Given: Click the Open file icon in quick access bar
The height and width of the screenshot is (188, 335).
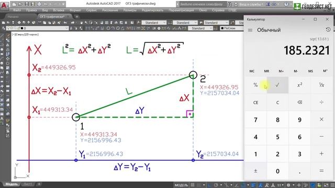Looking at the screenshot, I should coord(20,4).
